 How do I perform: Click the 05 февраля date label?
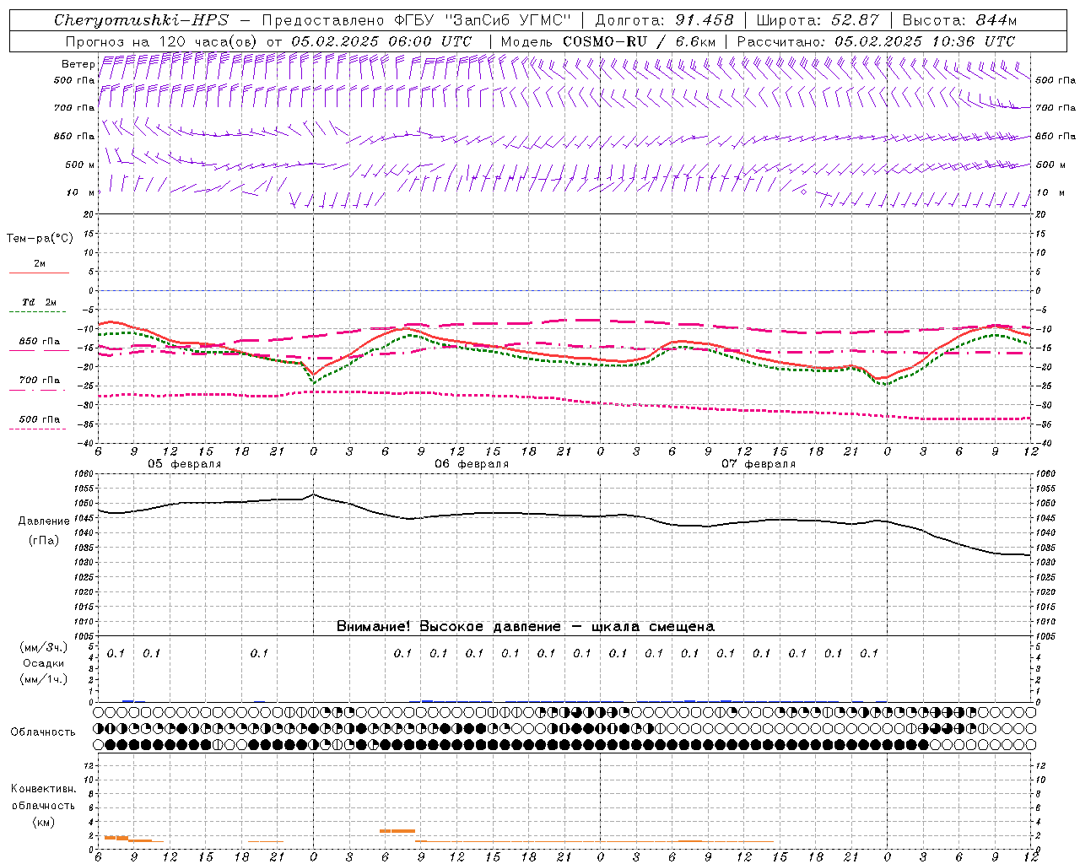click(x=185, y=464)
